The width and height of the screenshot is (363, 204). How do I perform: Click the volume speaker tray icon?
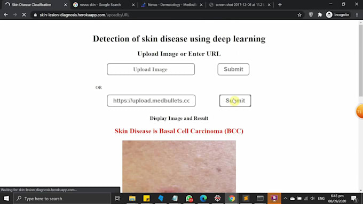tap(312, 199)
